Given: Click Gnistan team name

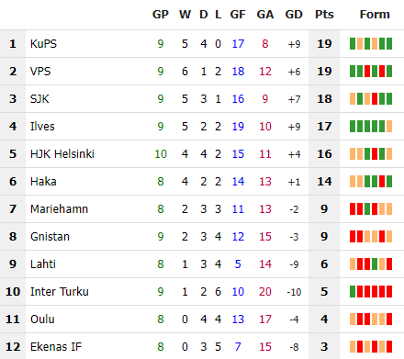Looking at the screenshot, I should point(50,237).
